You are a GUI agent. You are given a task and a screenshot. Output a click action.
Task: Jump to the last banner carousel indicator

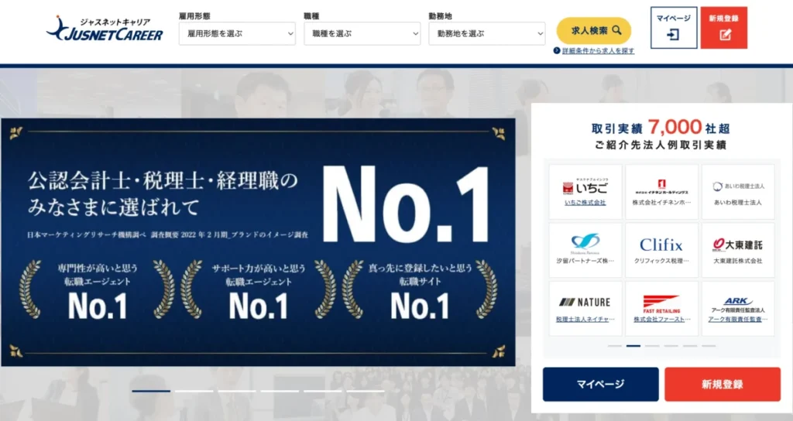(366, 391)
